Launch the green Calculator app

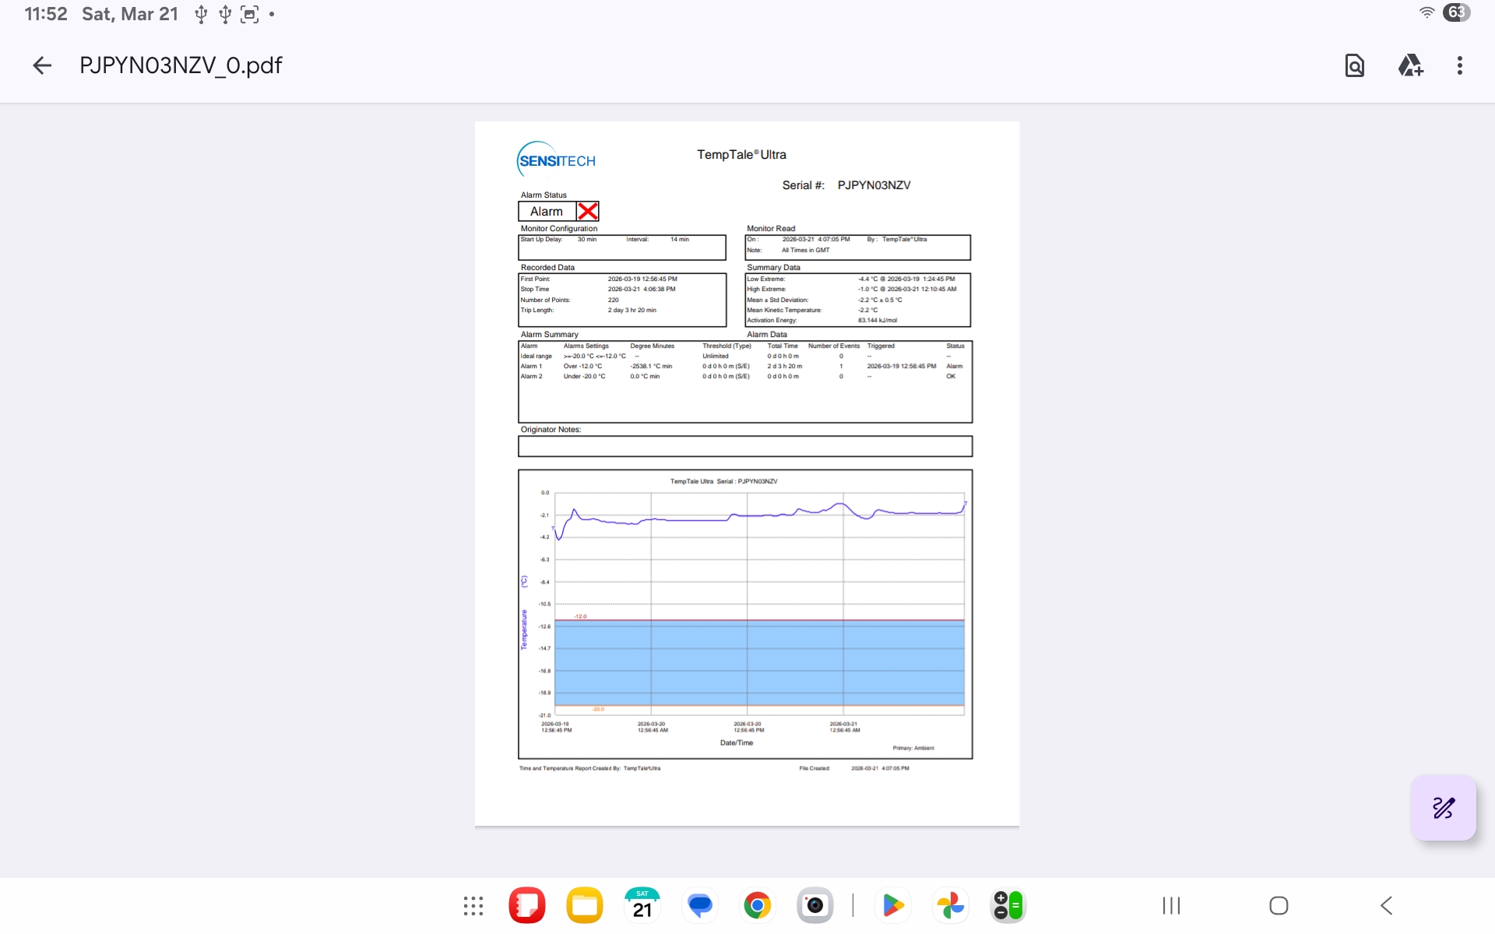tap(1008, 905)
